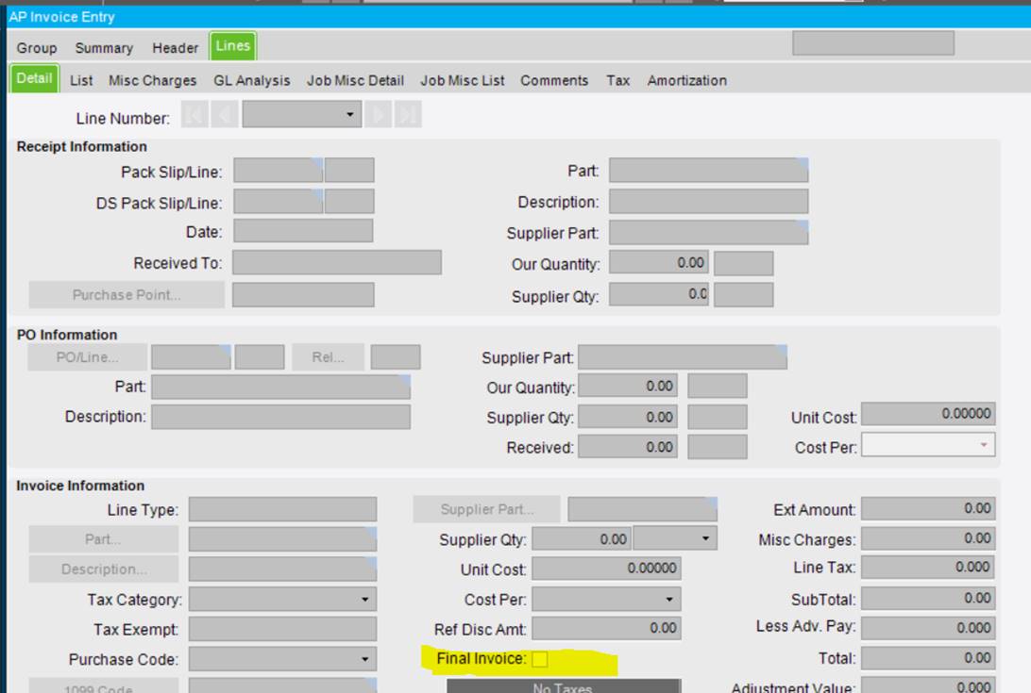Click the Line Tax field
This screenshot has width=1031, height=693.
928,567
